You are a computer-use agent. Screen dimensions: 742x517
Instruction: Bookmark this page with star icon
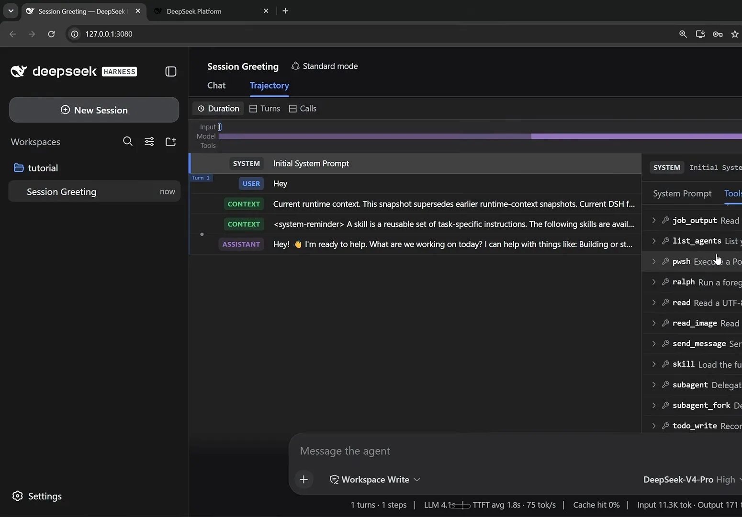735,34
